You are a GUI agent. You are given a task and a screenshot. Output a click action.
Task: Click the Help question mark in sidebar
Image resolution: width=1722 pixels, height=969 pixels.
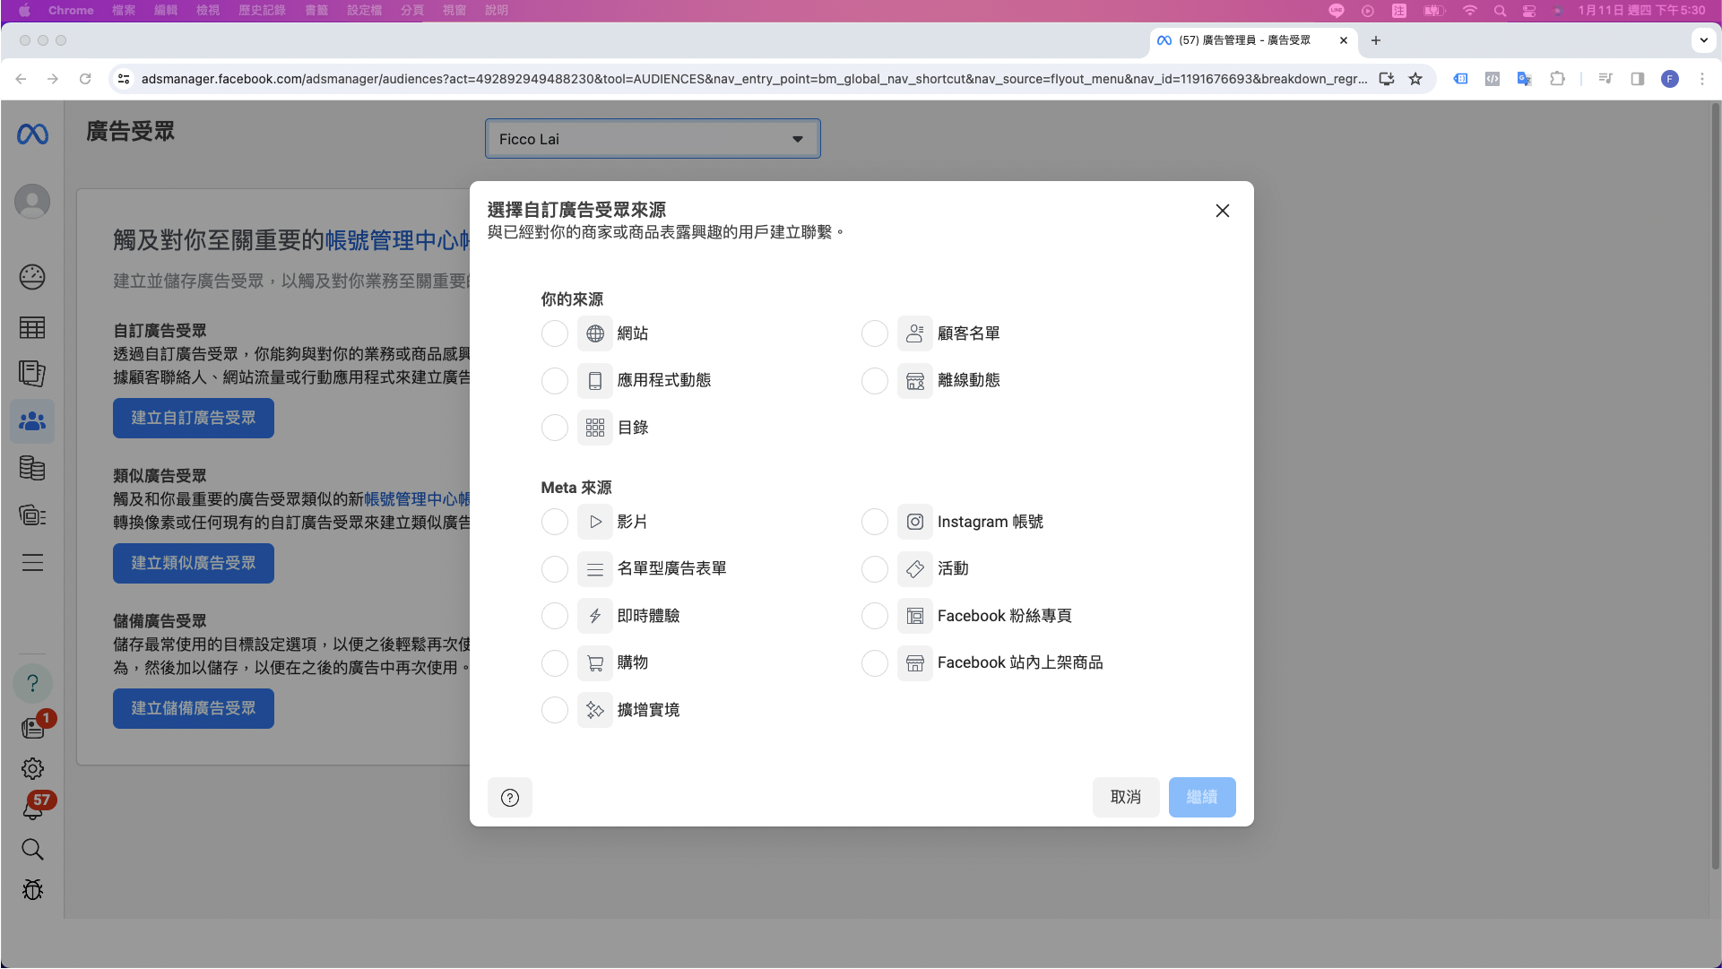click(x=32, y=683)
